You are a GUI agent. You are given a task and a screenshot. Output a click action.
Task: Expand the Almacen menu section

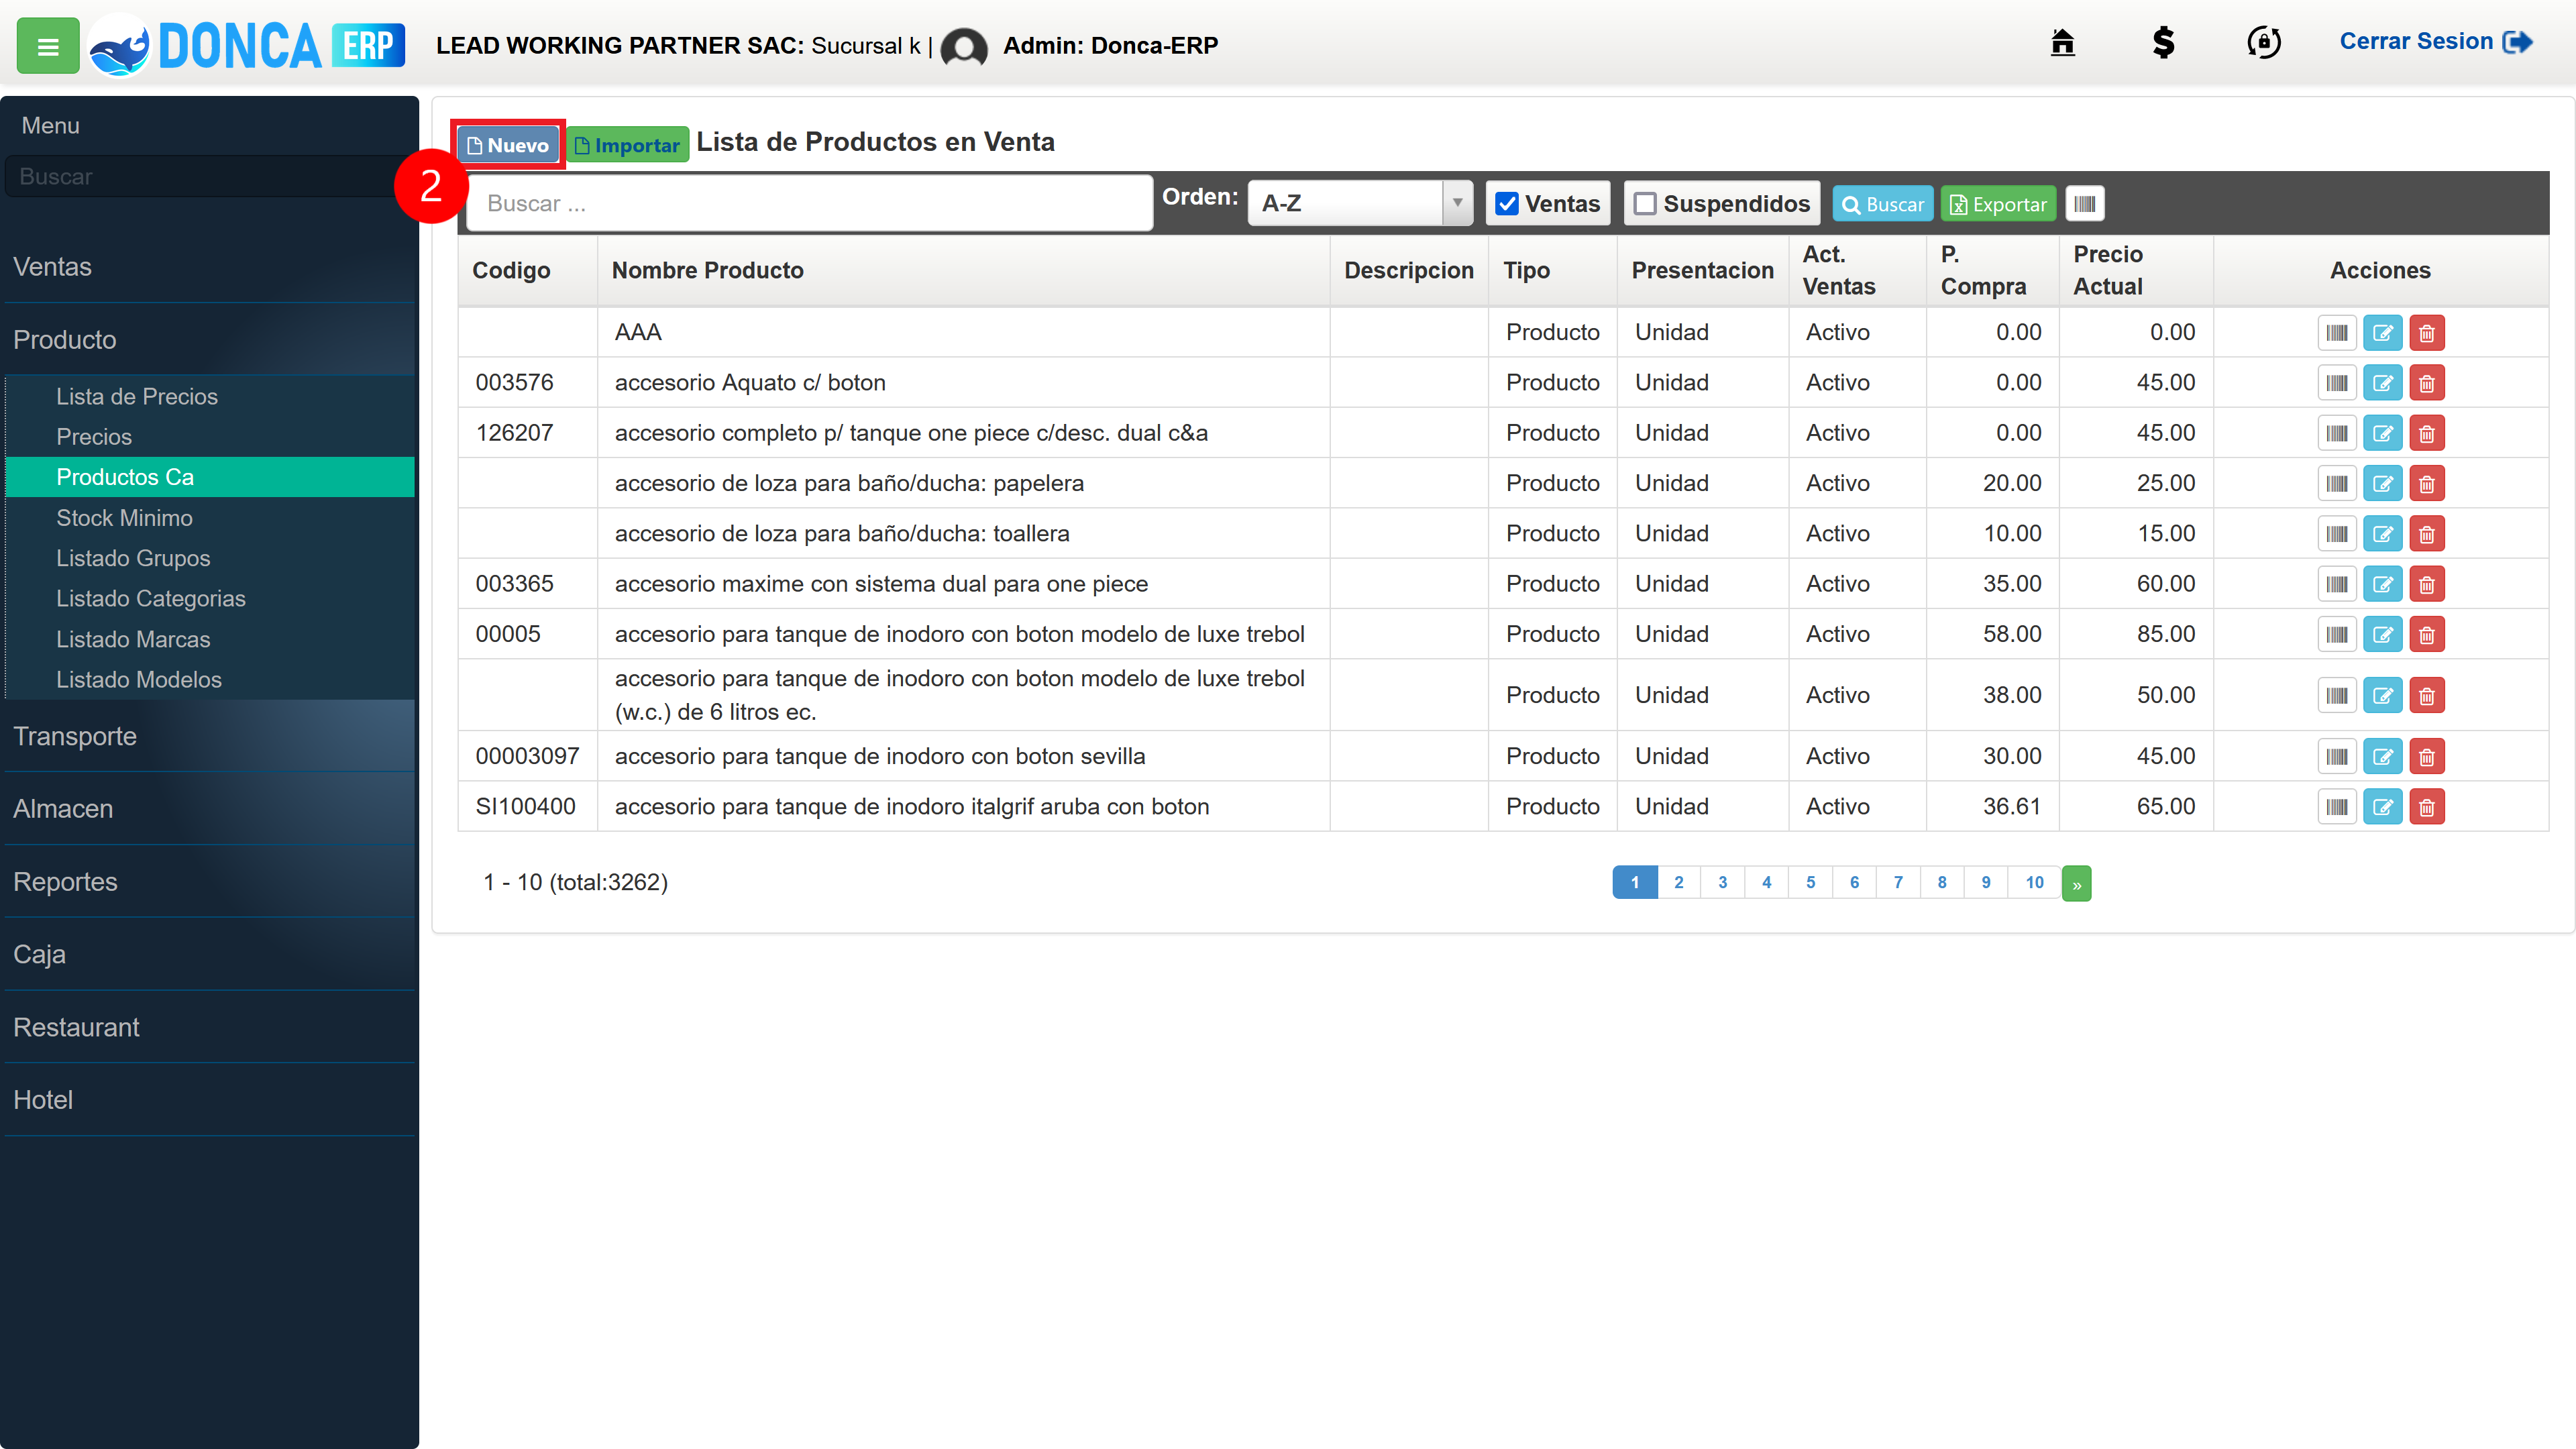tap(210, 809)
